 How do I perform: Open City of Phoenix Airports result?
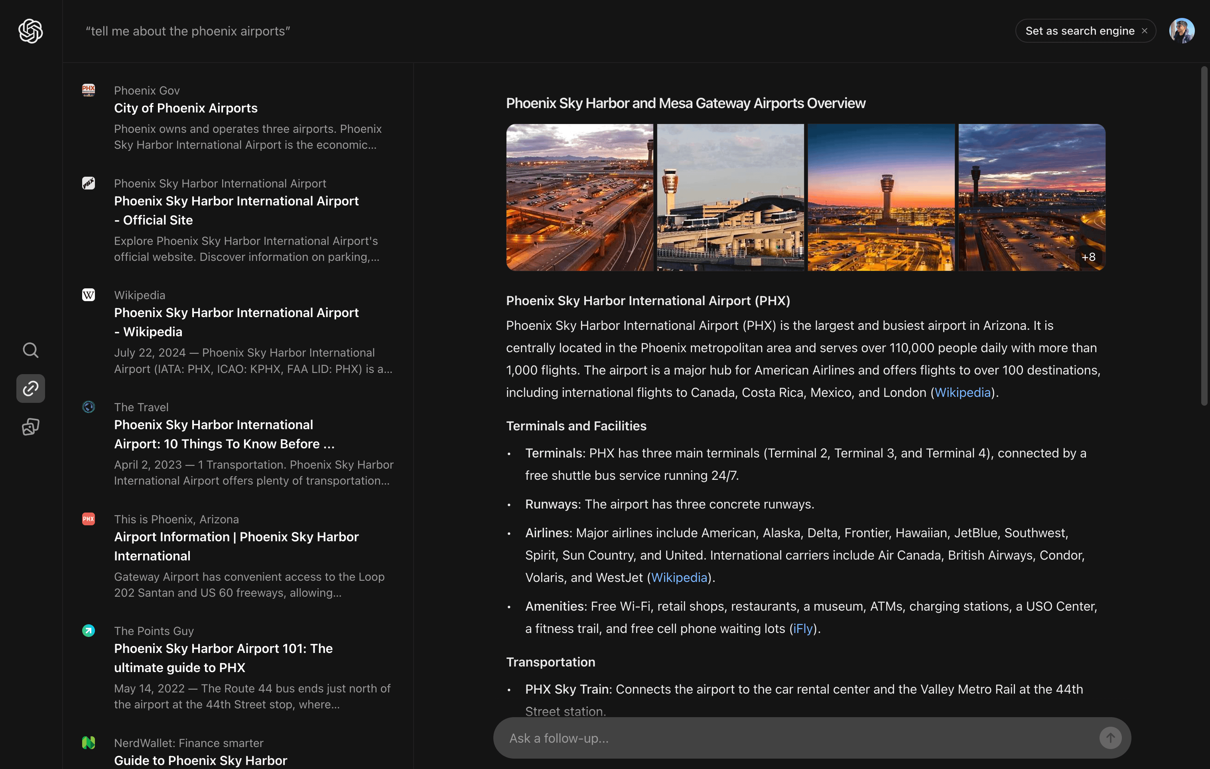point(185,108)
